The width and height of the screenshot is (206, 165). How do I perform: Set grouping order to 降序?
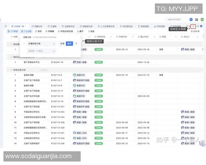pos(69,44)
